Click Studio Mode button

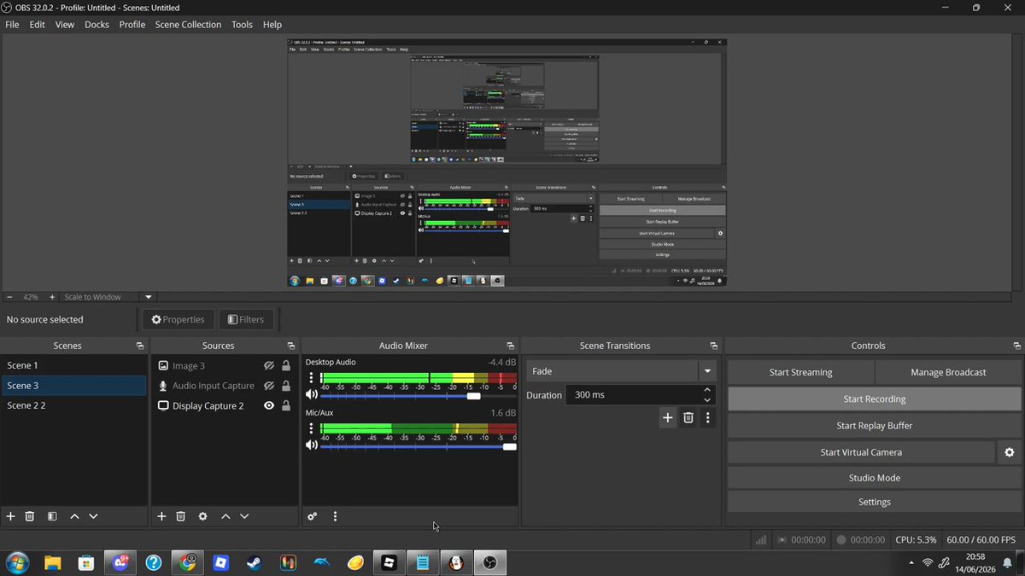874,478
